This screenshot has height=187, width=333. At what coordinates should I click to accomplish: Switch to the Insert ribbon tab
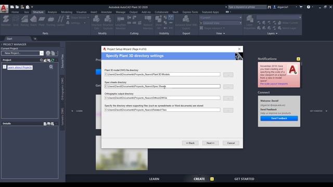(94, 12)
